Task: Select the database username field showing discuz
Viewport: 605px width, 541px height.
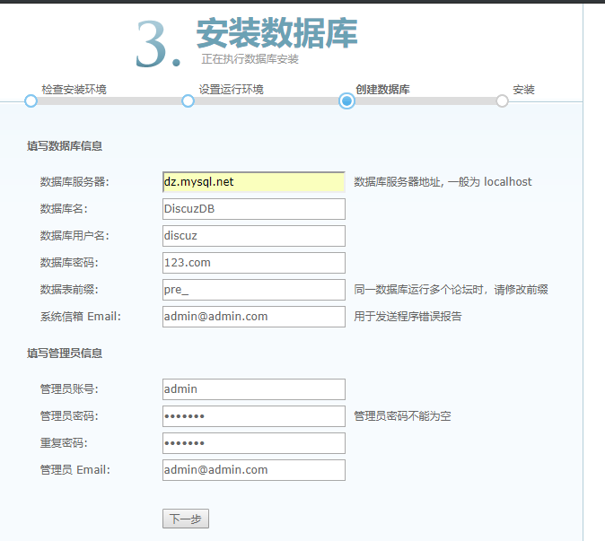Action: 254,236
